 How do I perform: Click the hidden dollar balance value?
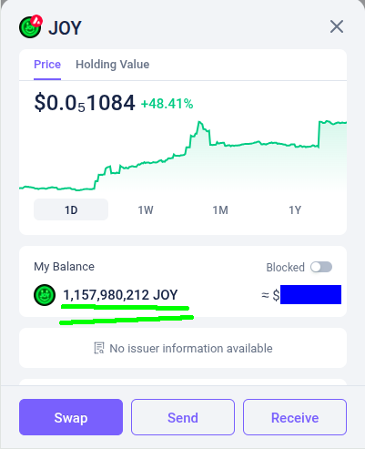tap(310, 294)
